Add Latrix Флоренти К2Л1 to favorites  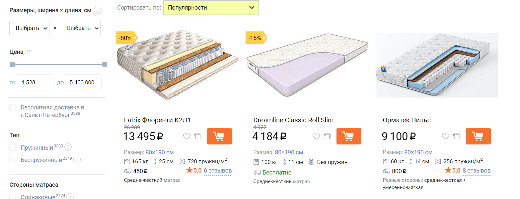point(186,136)
